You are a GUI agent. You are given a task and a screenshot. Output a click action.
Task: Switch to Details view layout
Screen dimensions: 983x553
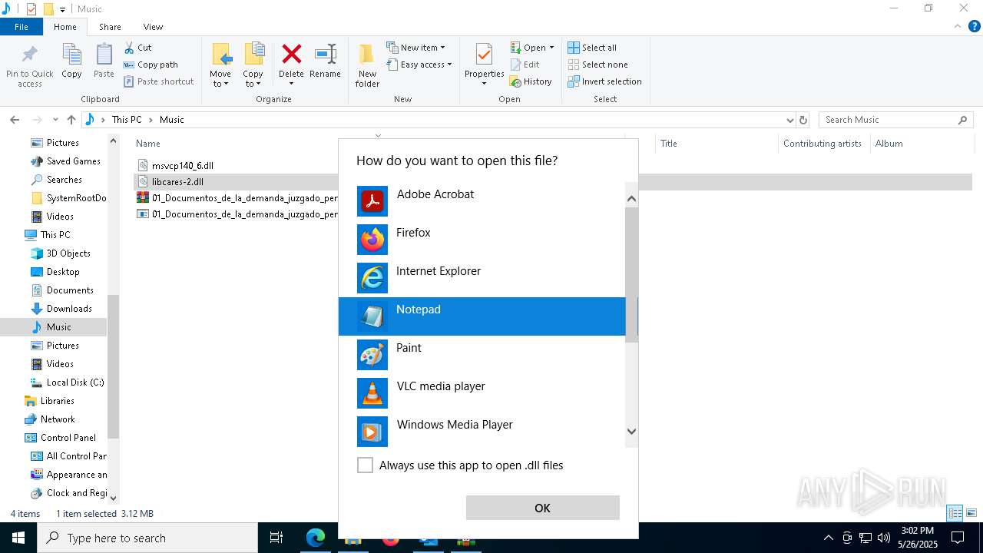955,513
